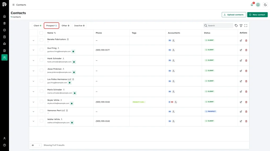Viewport: 270px width, 151px height.
Task: Tick the Gus Fring checkbox
Action: click(41, 50)
